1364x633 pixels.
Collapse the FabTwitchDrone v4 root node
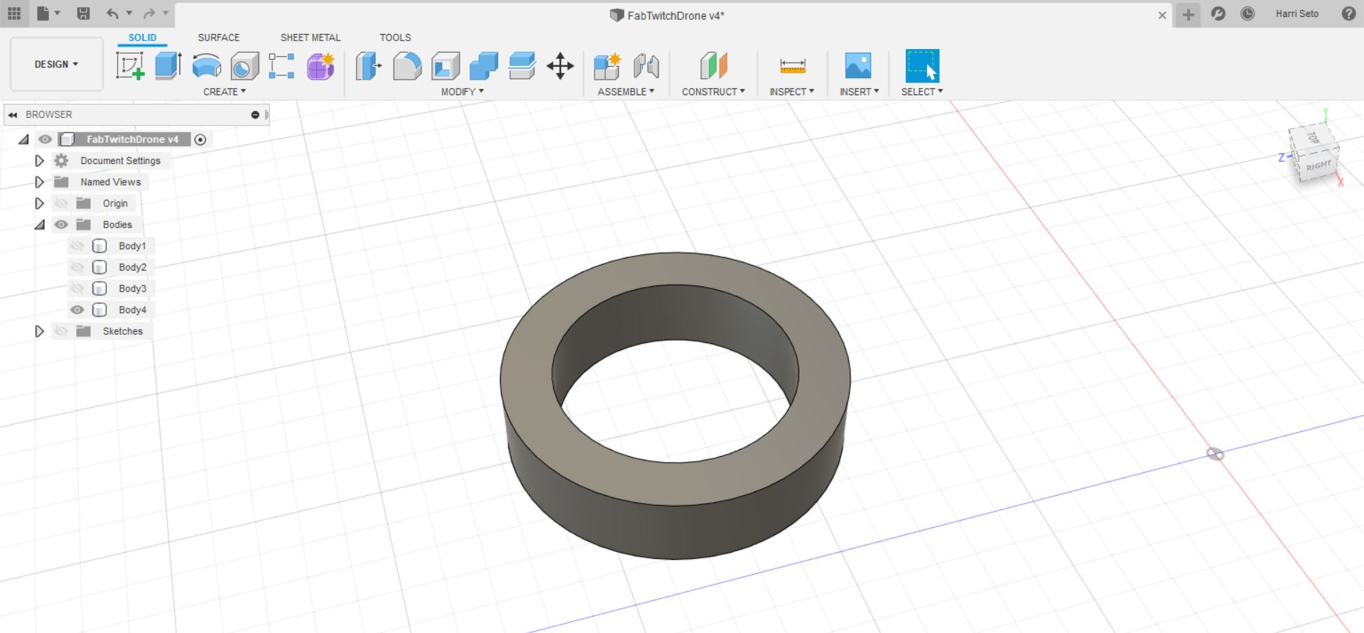(x=24, y=139)
